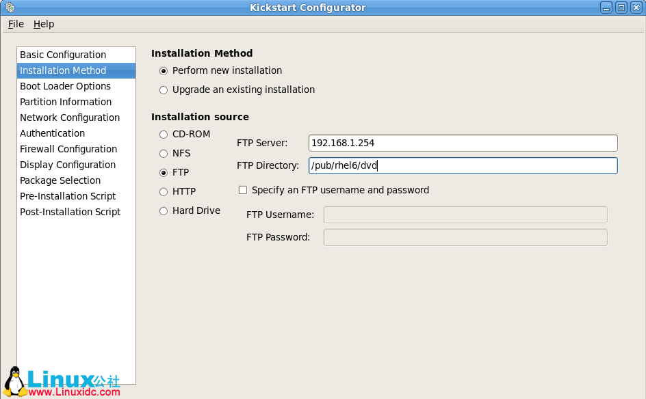This screenshot has height=399, width=646.
Task: Select Post-Installation Script entry
Action: [x=76, y=212]
